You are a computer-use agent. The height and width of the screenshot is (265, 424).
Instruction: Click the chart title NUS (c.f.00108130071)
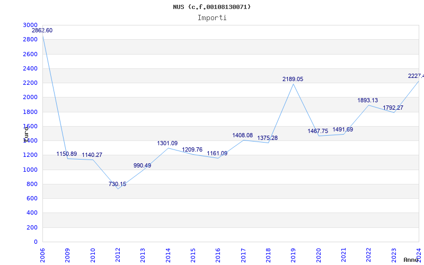211,7
